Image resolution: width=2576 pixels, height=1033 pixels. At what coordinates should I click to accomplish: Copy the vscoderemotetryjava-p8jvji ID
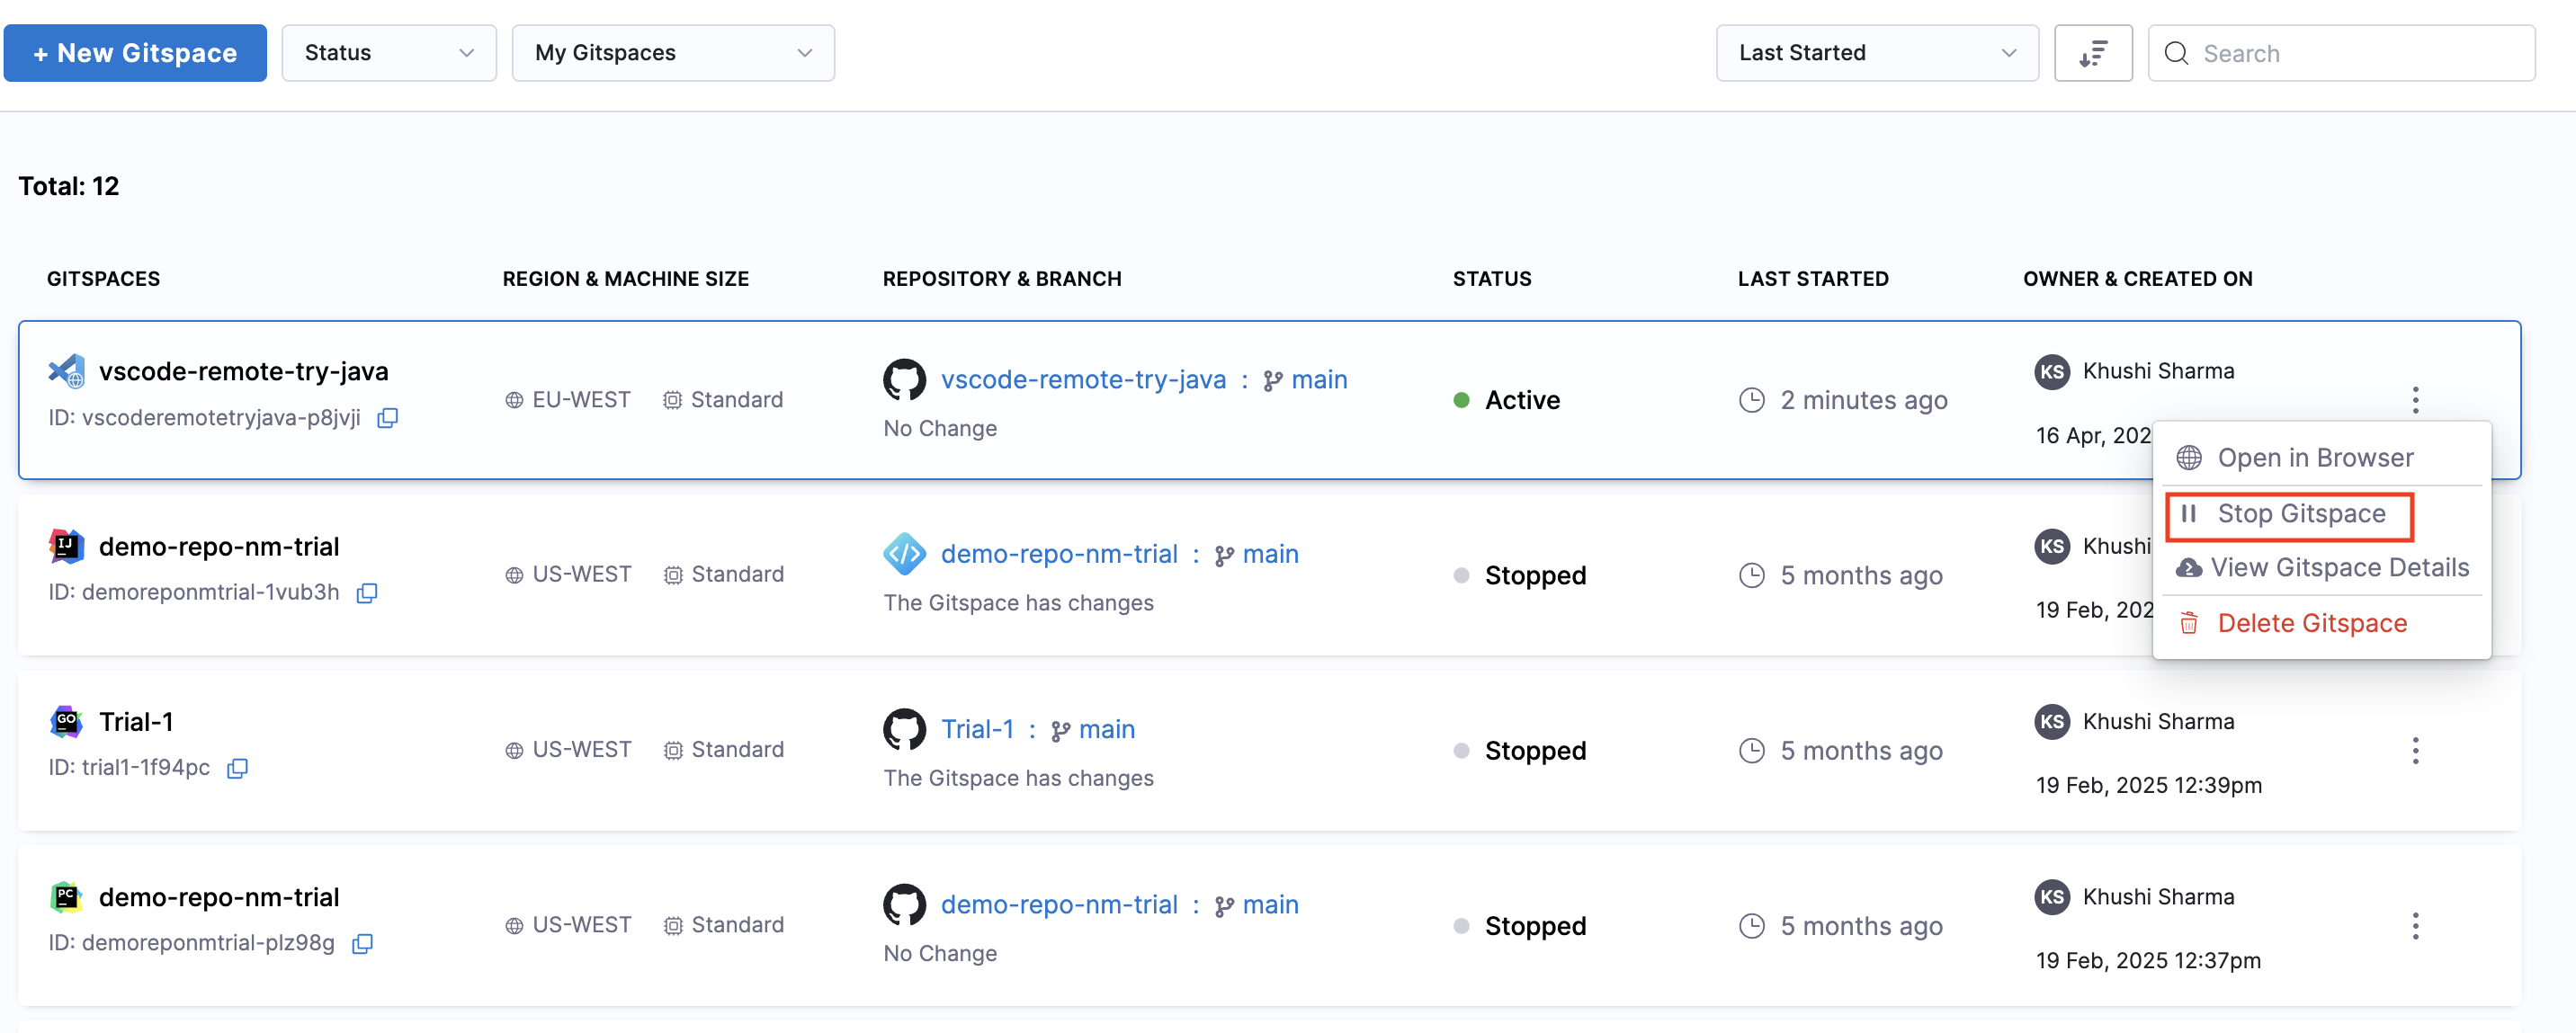tap(387, 418)
